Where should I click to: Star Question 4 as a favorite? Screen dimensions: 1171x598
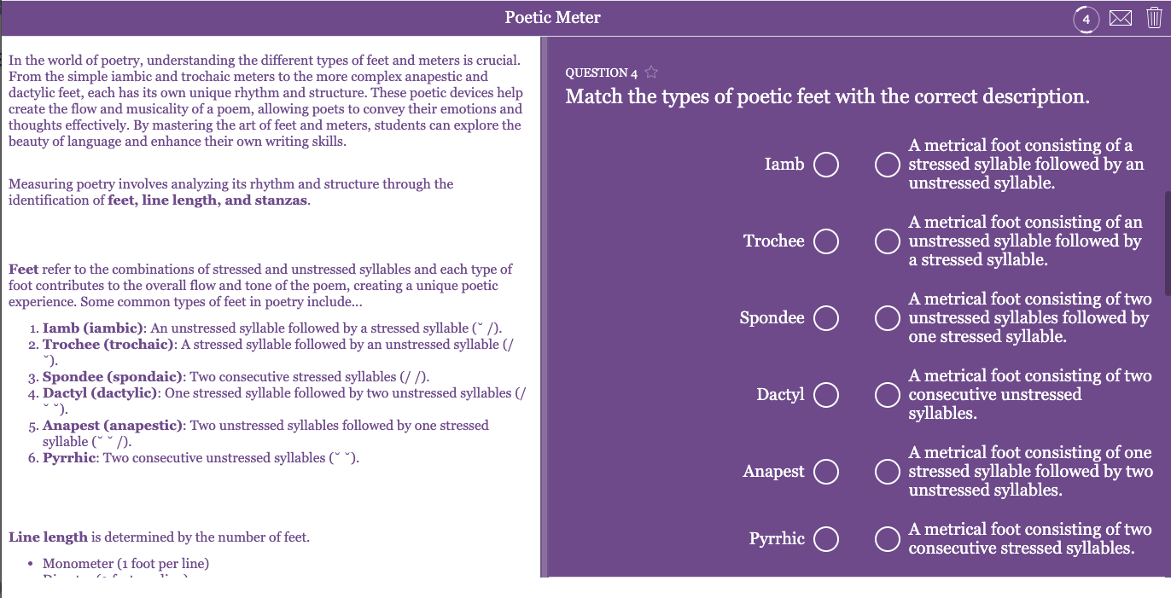[650, 73]
